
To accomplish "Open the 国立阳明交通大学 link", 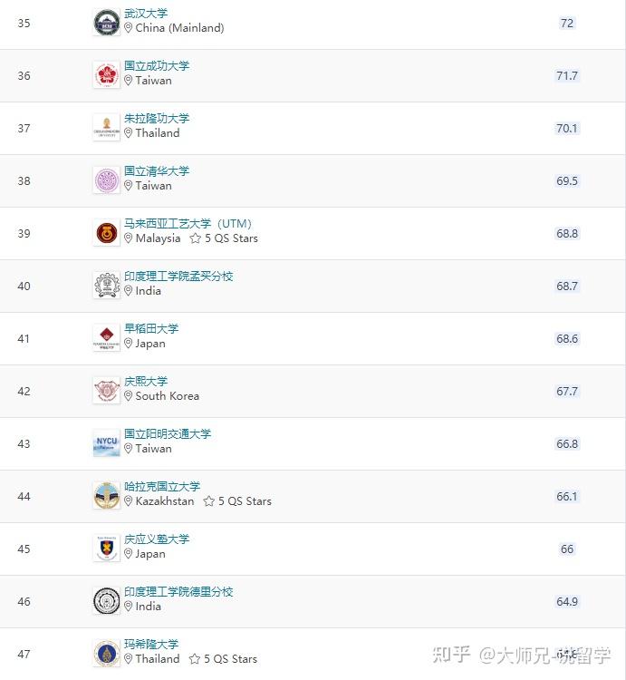I will tap(168, 434).
